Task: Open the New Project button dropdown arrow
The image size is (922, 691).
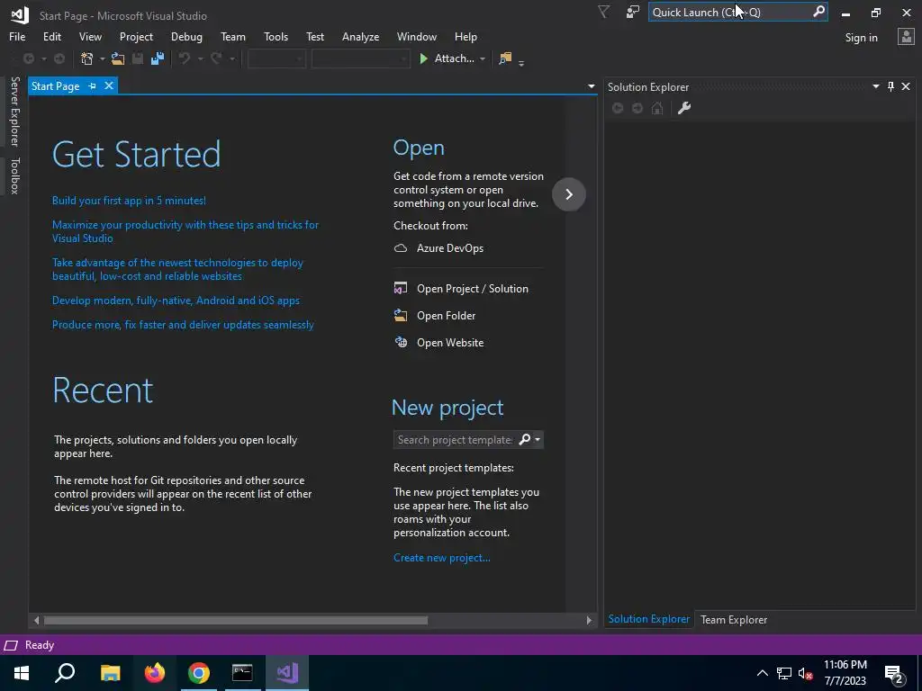Action: click(x=102, y=58)
